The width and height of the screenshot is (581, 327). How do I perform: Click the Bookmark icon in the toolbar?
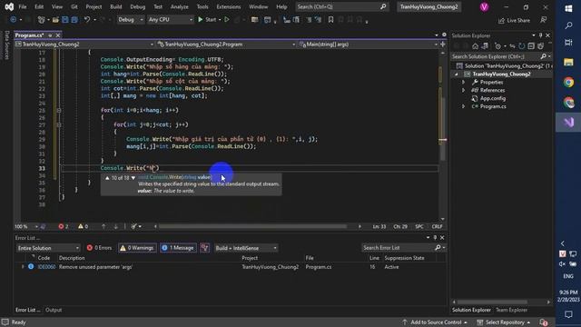330,20
